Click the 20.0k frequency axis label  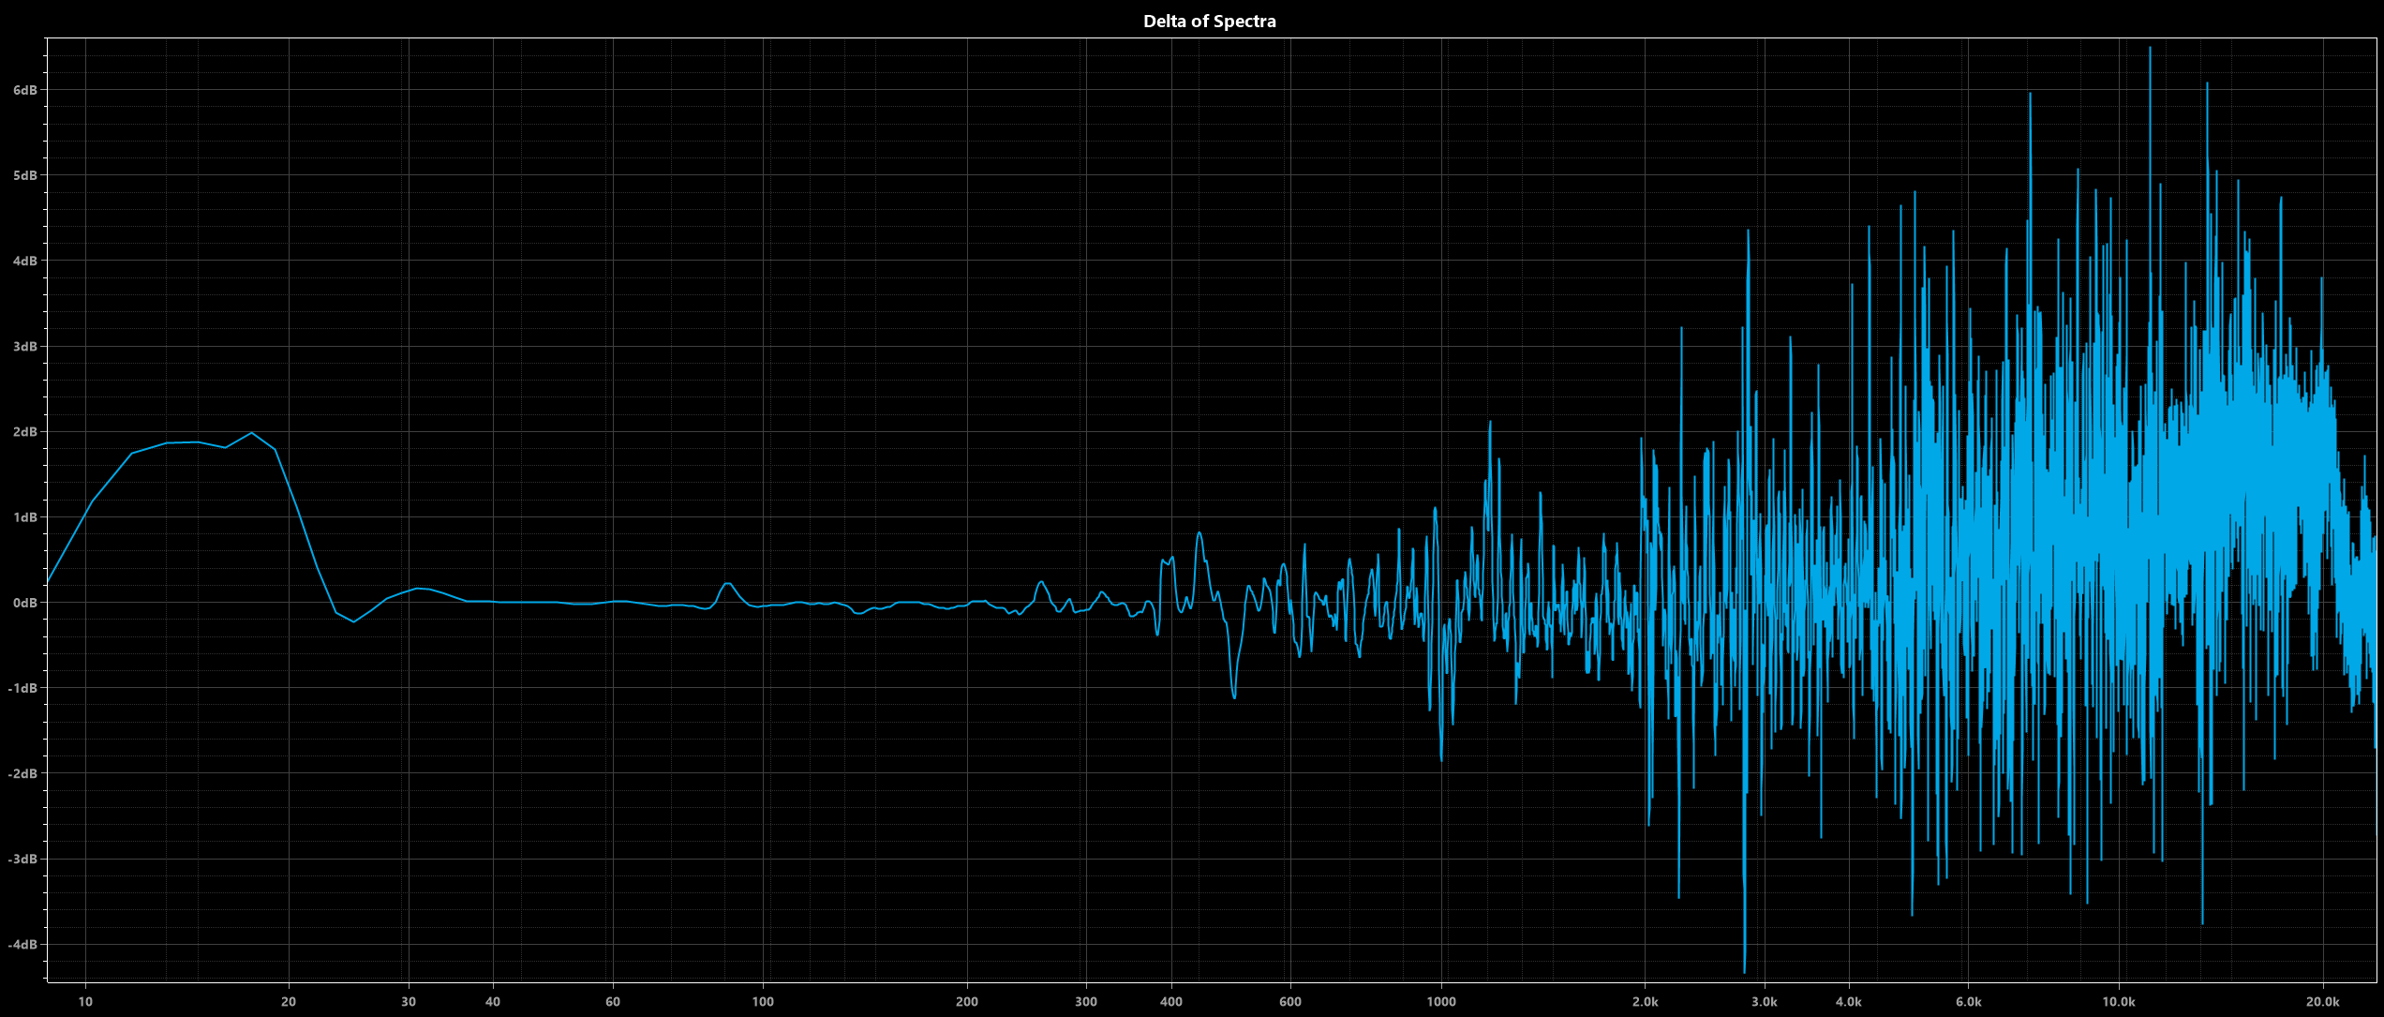tap(2323, 1001)
